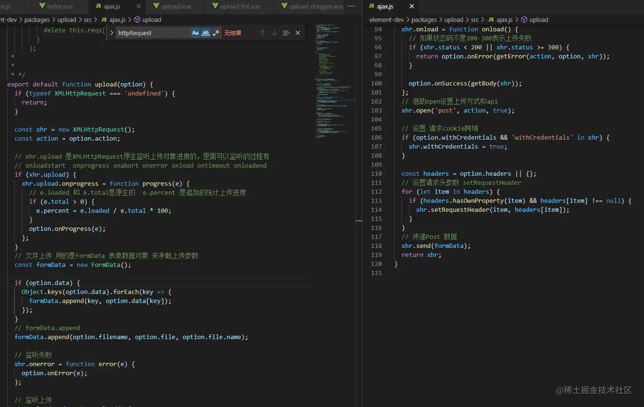
Task: Click 'if (option.data) {' line
Action: click(x=47, y=283)
